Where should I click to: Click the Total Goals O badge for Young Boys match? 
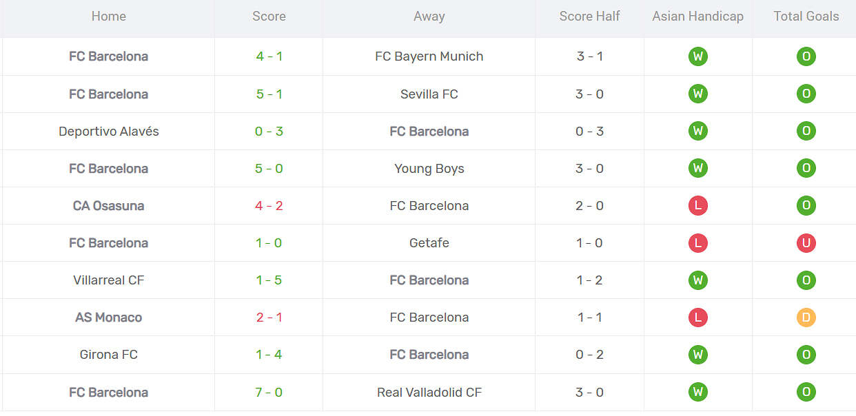coord(806,168)
